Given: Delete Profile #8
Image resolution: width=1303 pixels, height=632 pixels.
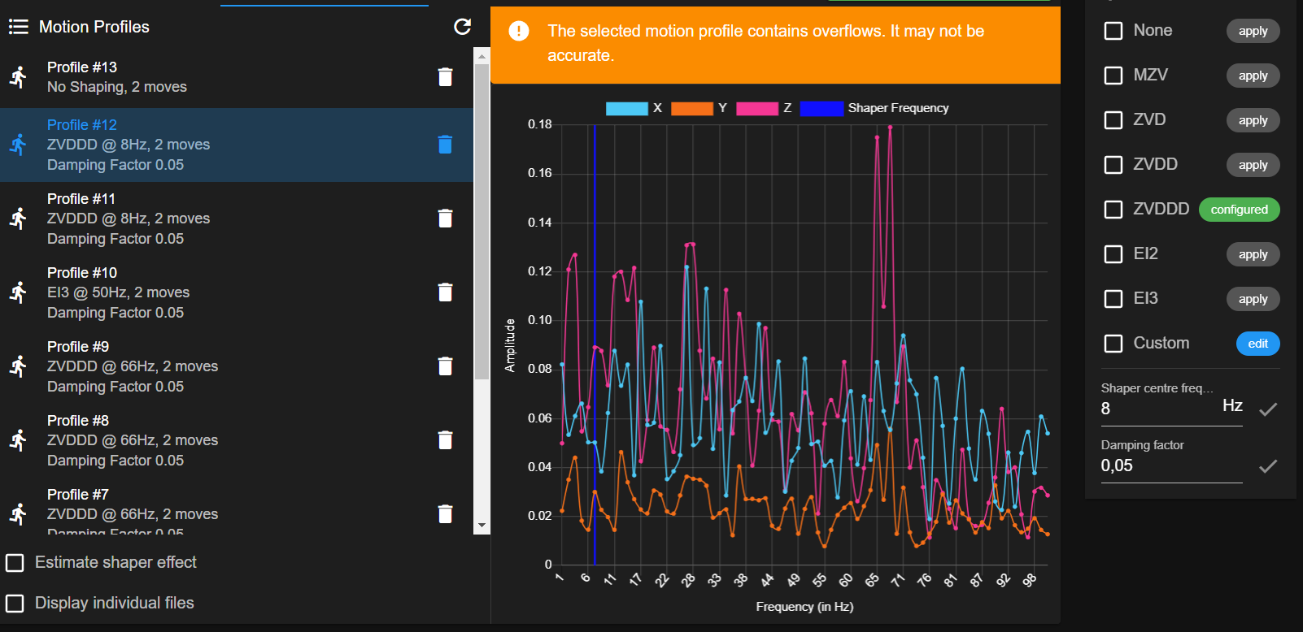Looking at the screenshot, I should [445, 440].
